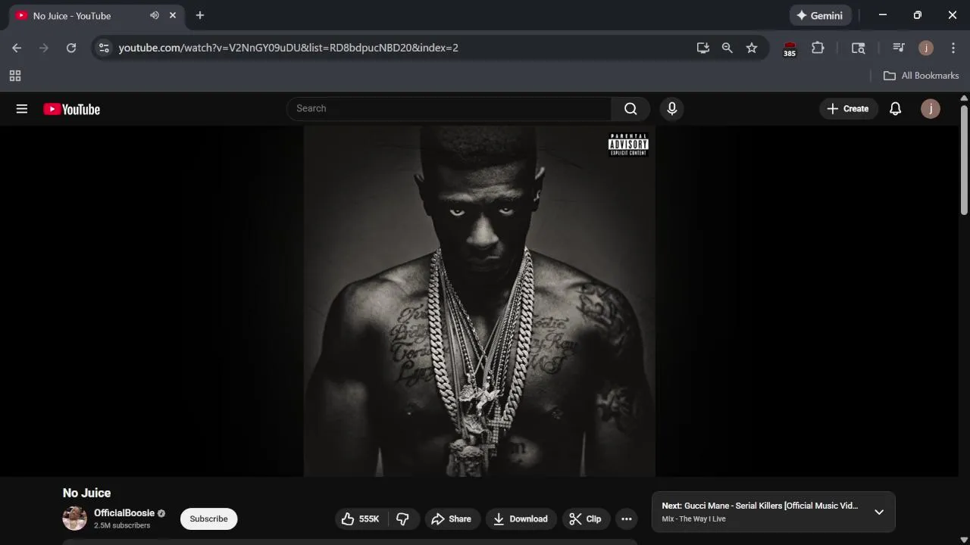The image size is (970, 545).
Task: Reload the YouTube page
Action: coord(71,48)
